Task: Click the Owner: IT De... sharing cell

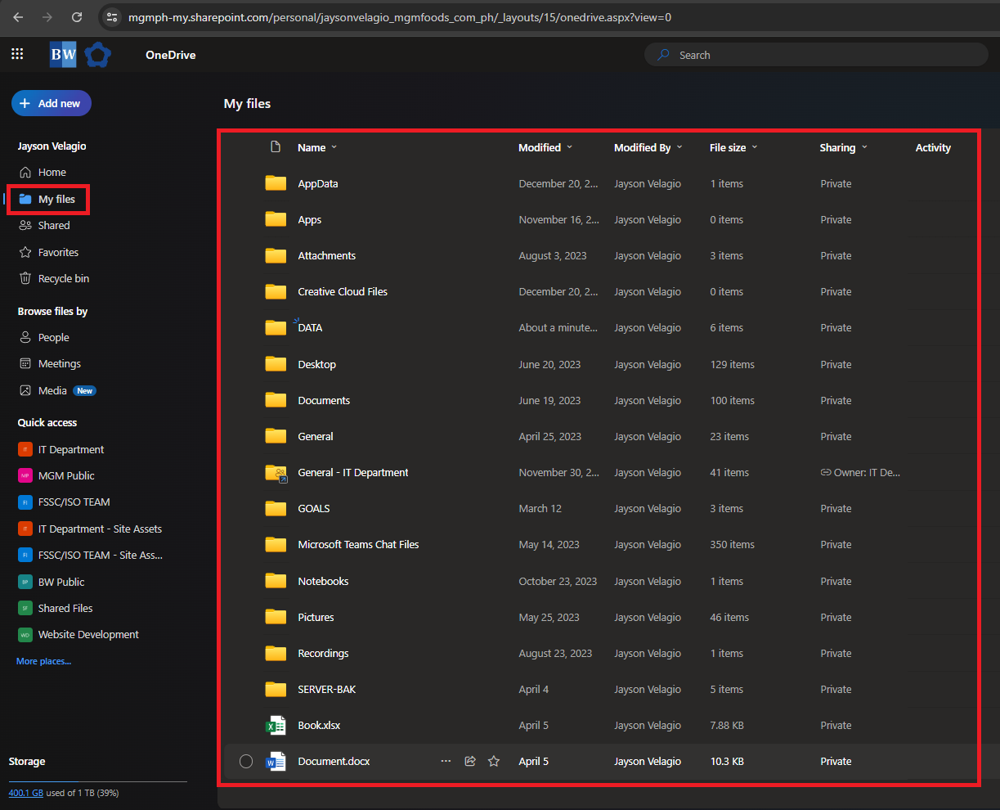Action: point(860,472)
